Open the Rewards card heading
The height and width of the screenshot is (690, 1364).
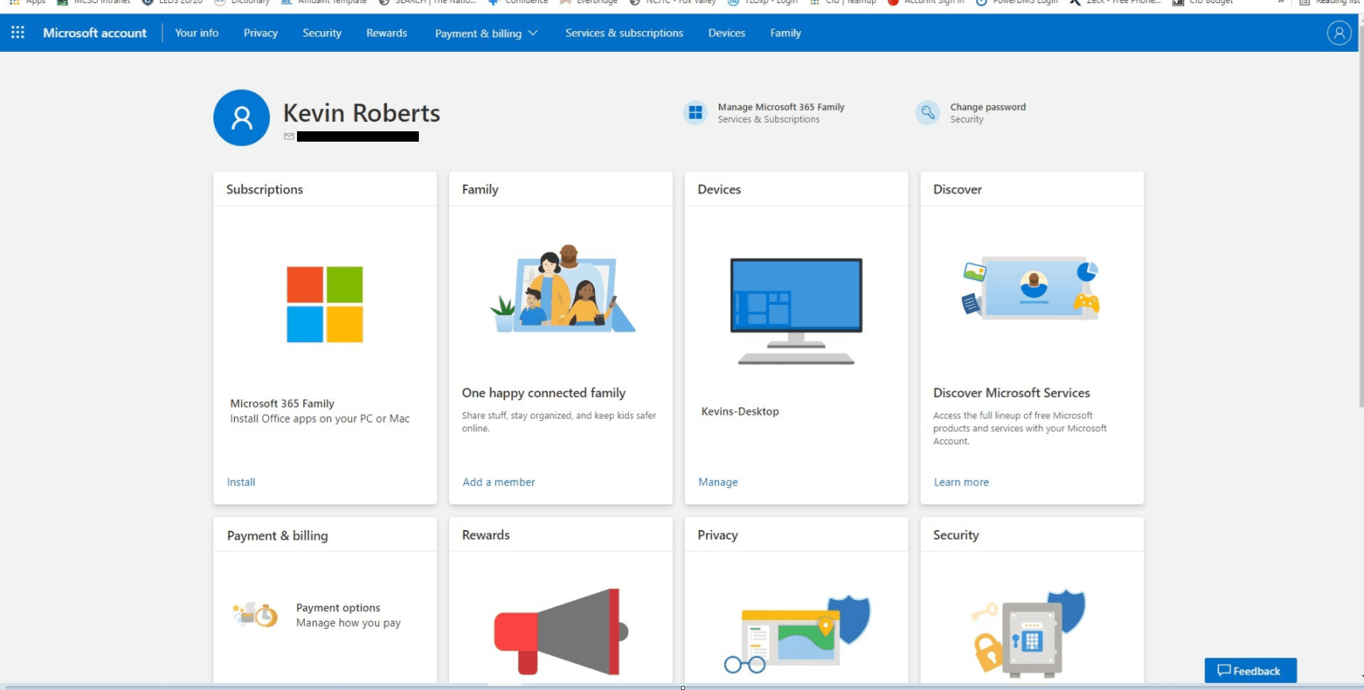[486, 535]
